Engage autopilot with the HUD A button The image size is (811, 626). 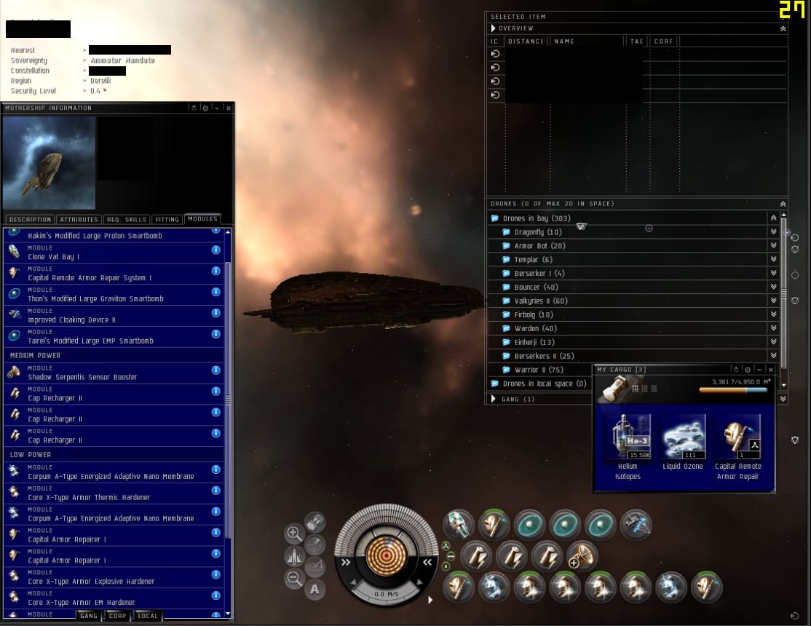314,590
